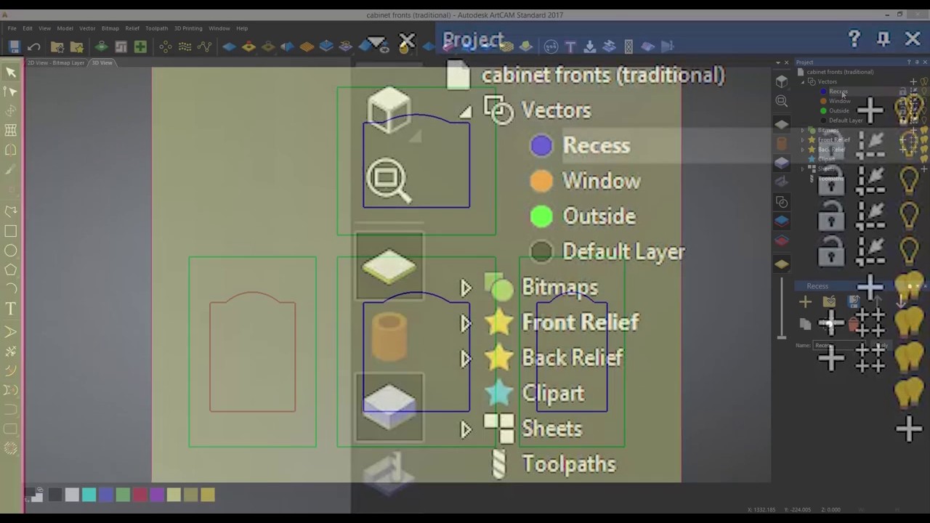Open the Vector menu
The width and height of the screenshot is (930, 523).
coord(87,28)
